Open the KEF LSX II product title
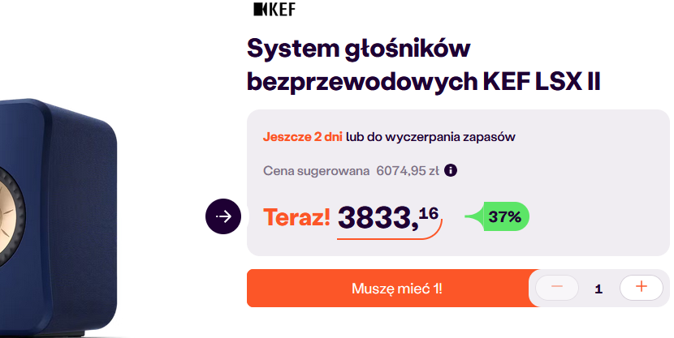 point(422,65)
